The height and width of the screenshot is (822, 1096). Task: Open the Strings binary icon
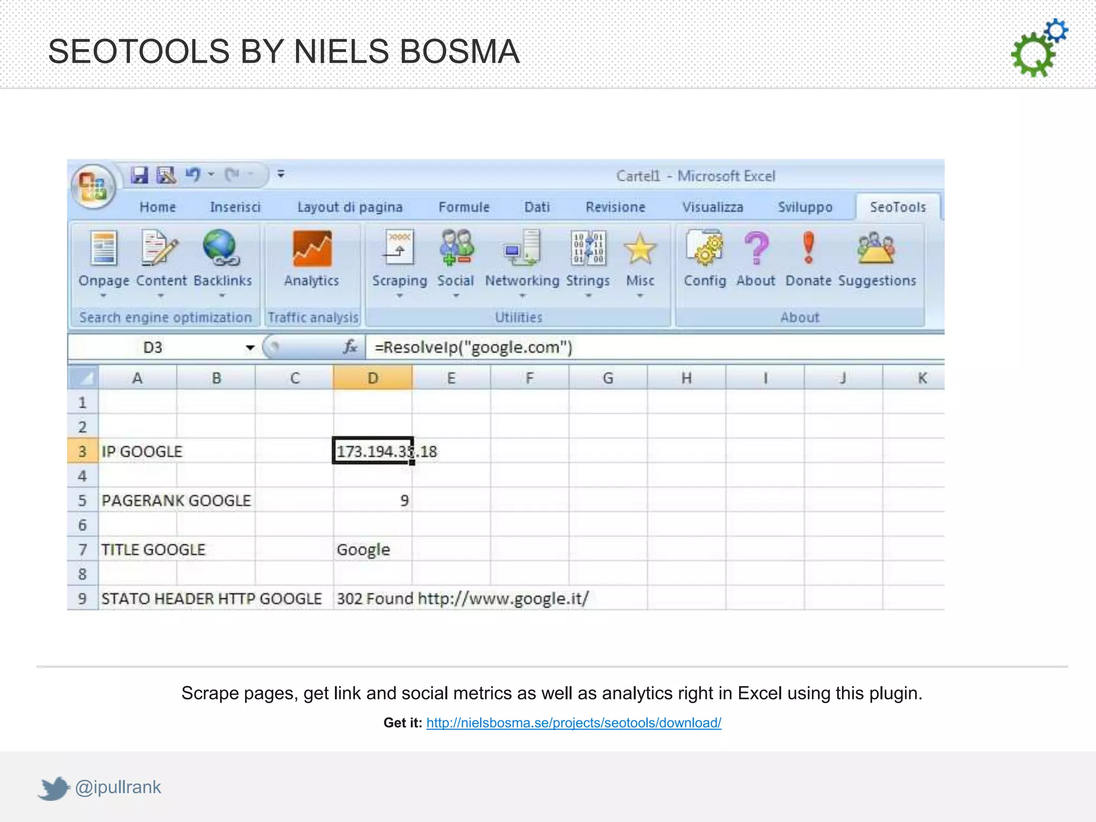tap(588, 248)
